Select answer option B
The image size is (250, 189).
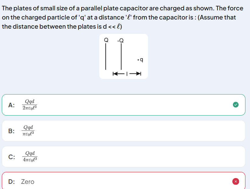124,131
